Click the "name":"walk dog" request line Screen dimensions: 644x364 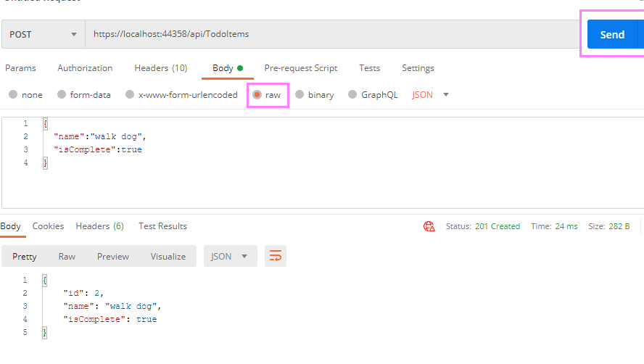(x=100, y=136)
